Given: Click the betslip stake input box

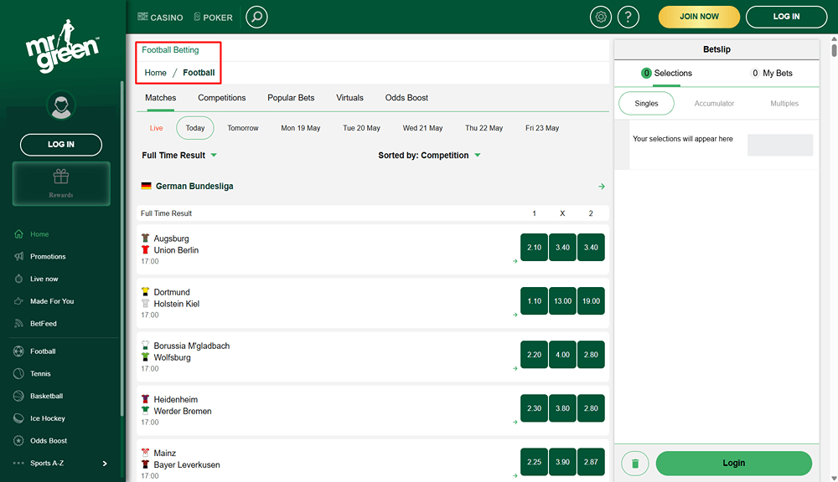Looking at the screenshot, I should (780, 146).
